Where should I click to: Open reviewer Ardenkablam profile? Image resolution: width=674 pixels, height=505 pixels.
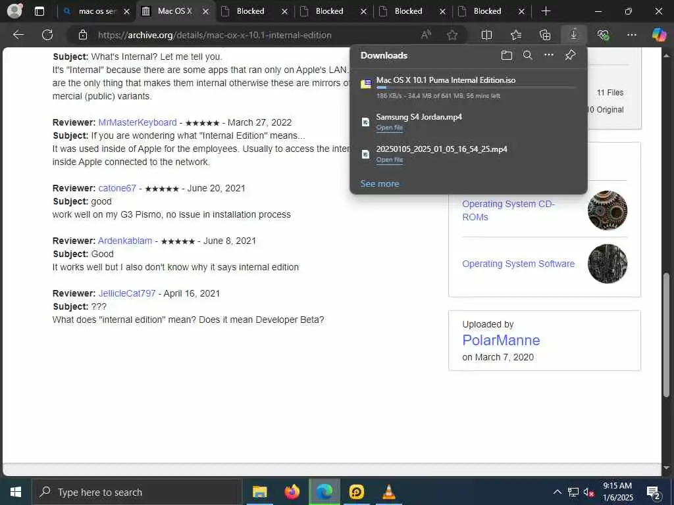coord(125,241)
